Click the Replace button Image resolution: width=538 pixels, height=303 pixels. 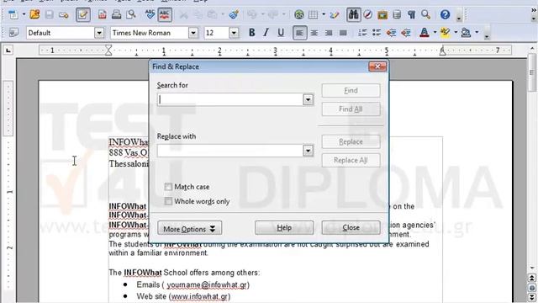tap(351, 142)
